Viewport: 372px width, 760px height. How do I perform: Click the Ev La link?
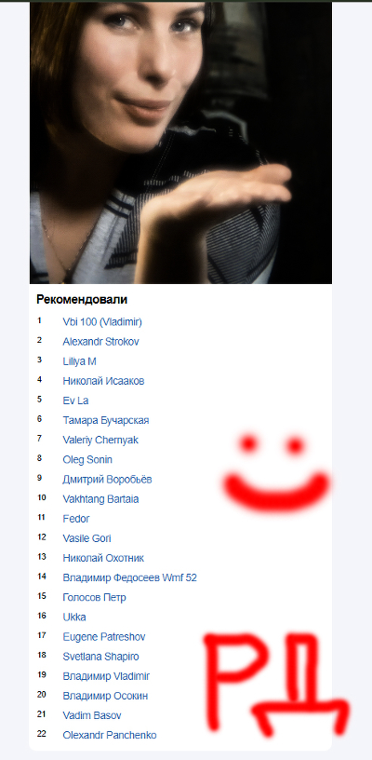[75, 400]
